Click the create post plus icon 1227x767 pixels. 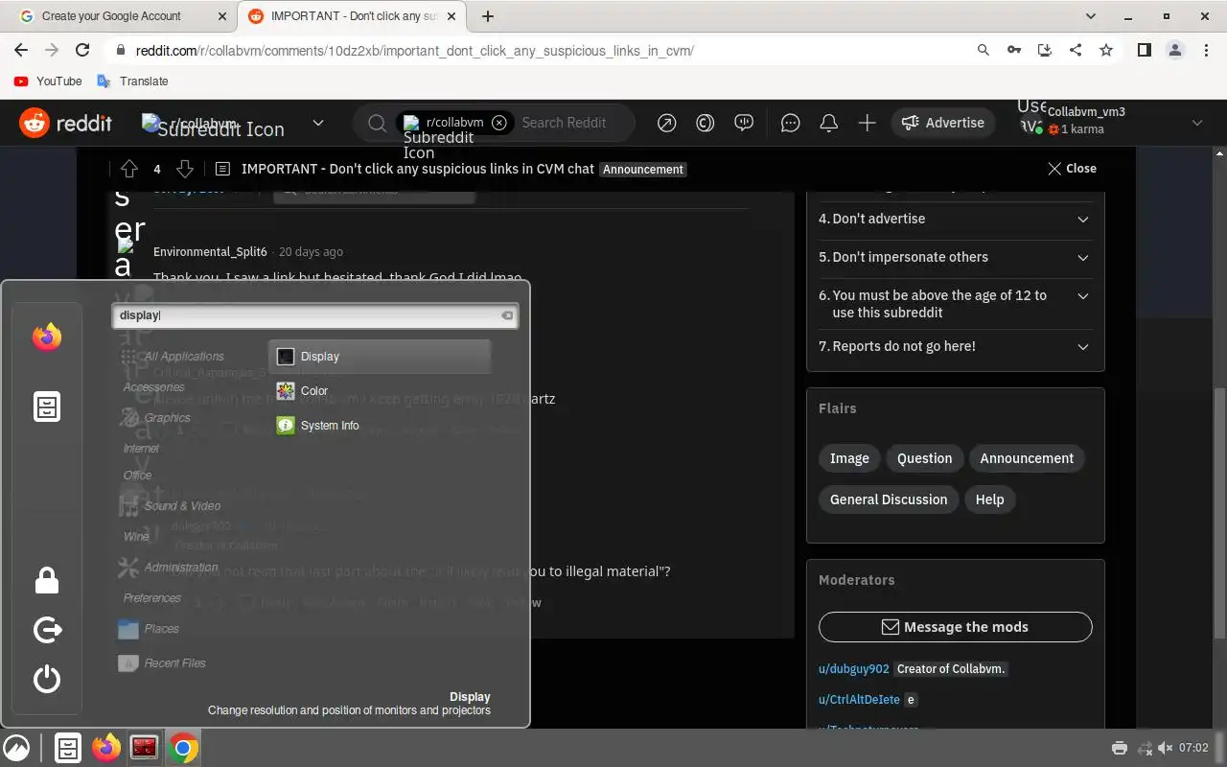(x=867, y=123)
